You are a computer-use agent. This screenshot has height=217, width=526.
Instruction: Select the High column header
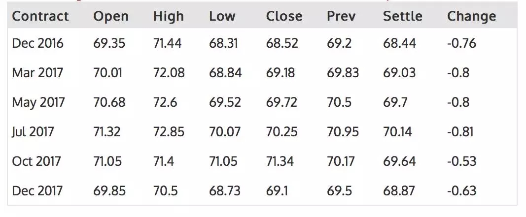[168, 16]
